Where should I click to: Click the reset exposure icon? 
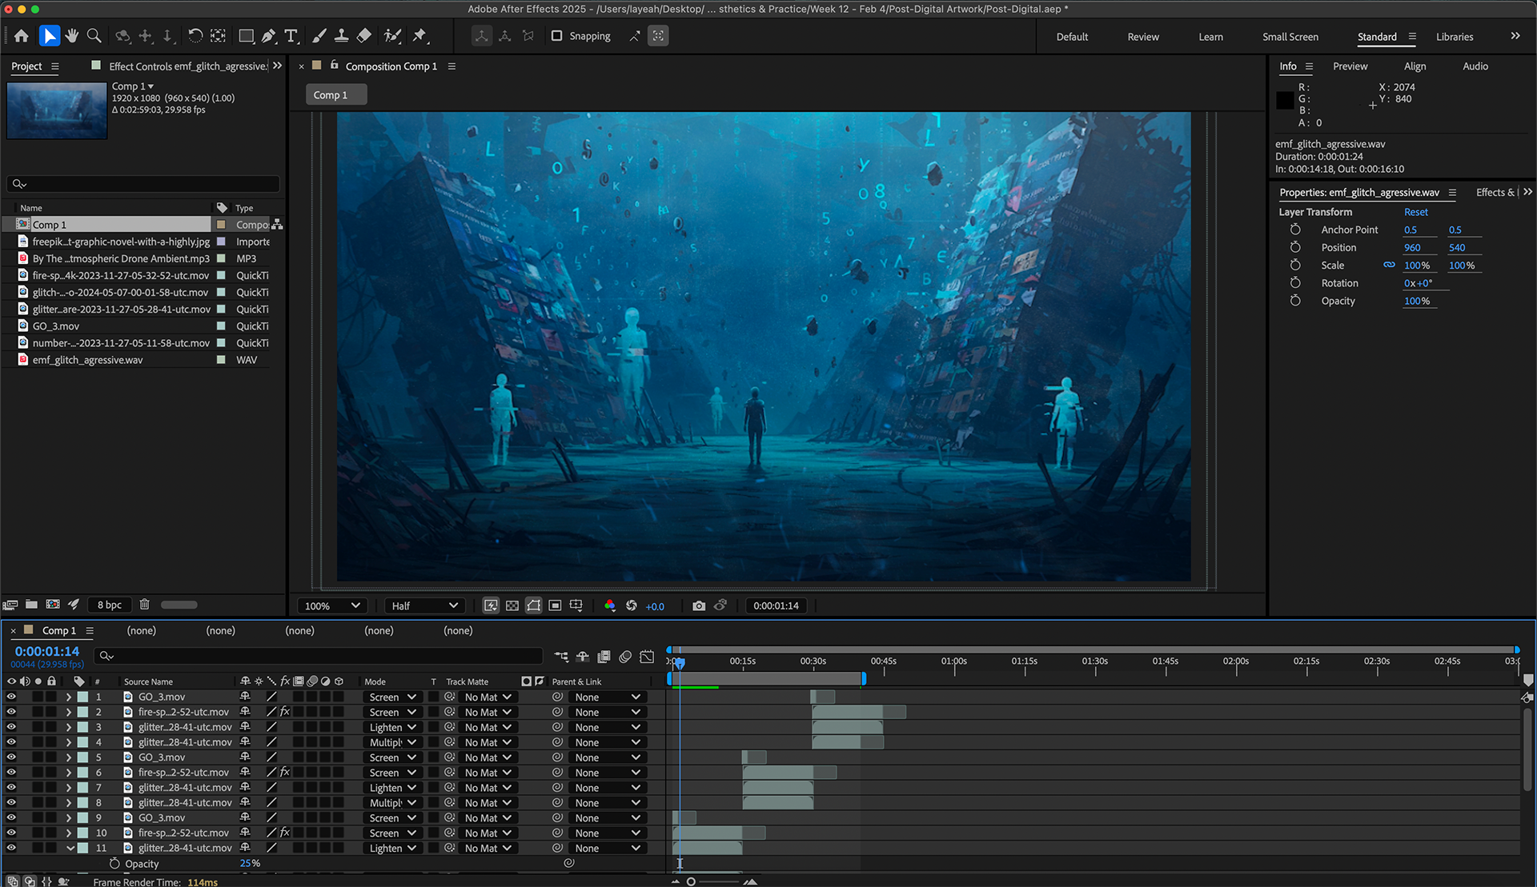[632, 605]
